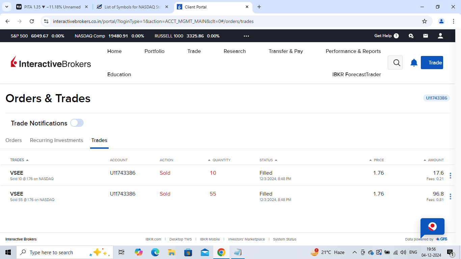Image resolution: width=461 pixels, height=259 pixels.
Task: Open the message center envelope icon
Action: coord(426,36)
